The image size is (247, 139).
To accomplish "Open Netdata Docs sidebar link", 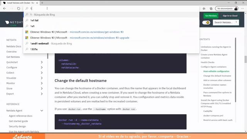I will [x=14, y=46].
